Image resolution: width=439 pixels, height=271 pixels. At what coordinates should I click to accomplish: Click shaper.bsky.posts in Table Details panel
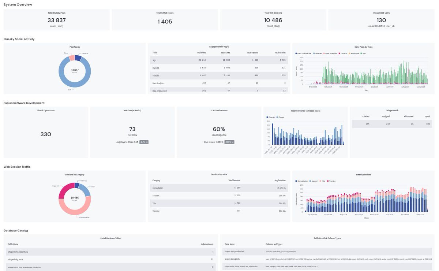tap(232, 259)
